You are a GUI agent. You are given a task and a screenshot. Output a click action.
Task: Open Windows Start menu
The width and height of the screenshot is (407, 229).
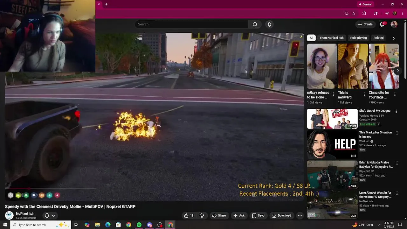(5, 225)
